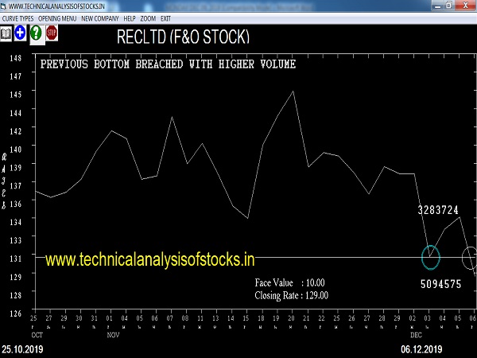The width and height of the screenshot is (477, 358).
Task: Click the blue plus icon
Action: pyautogui.click(x=21, y=34)
